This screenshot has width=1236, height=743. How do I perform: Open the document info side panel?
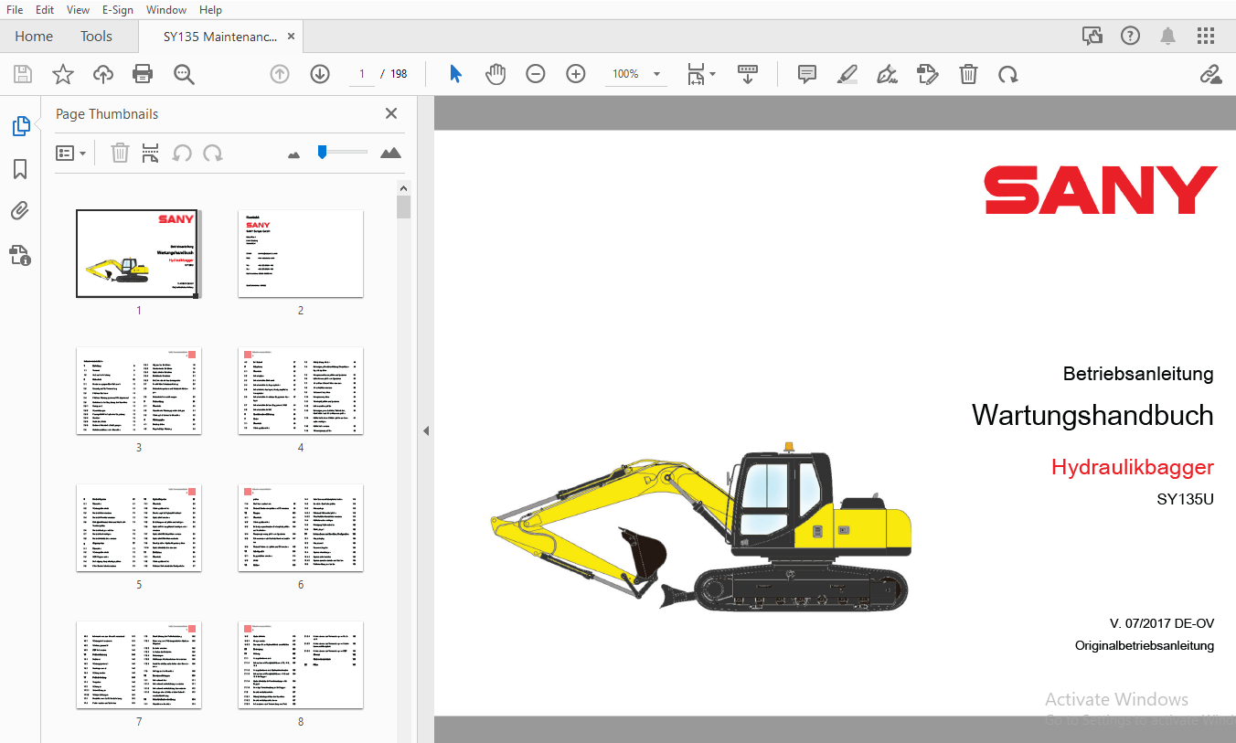click(20, 255)
